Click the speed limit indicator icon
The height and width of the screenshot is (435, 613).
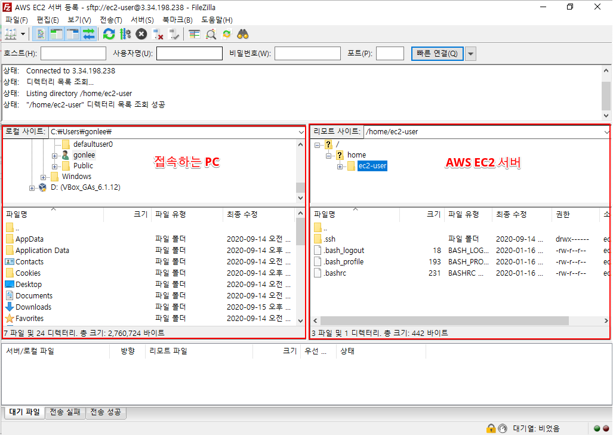click(503, 428)
